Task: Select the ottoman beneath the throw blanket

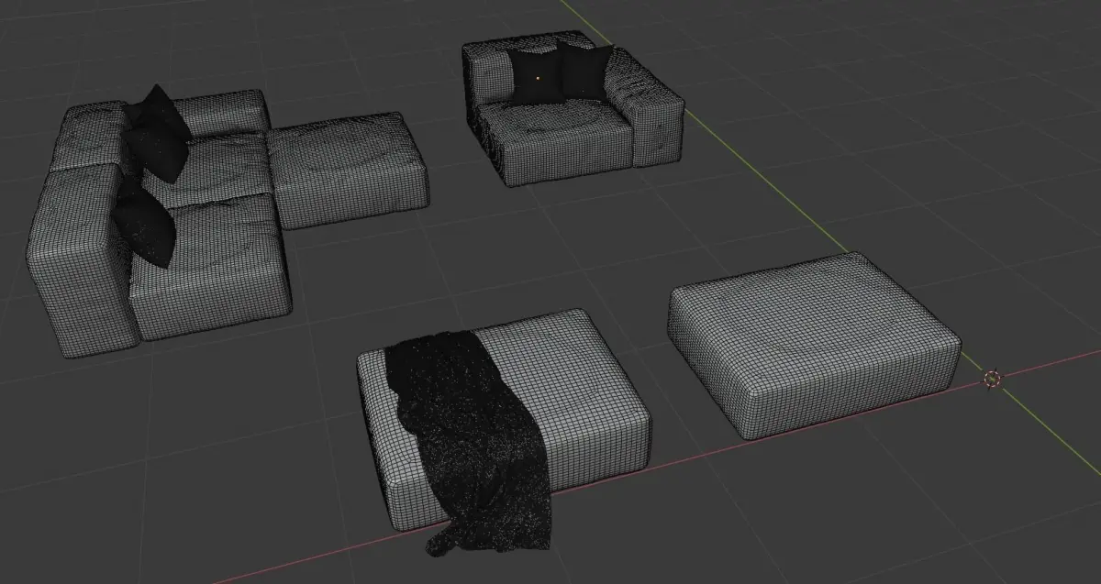Action: (587, 395)
